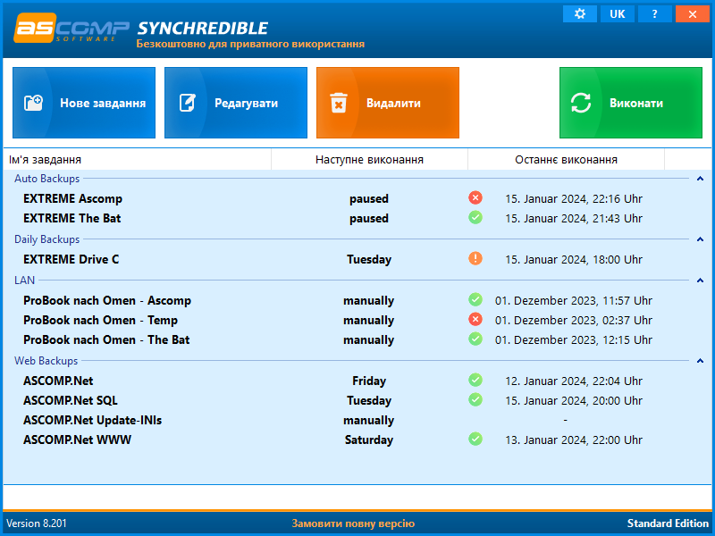The height and width of the screenshot is (536, 715).
Task: Click the Daily Backups group label
Action: [x=47, y=239]
